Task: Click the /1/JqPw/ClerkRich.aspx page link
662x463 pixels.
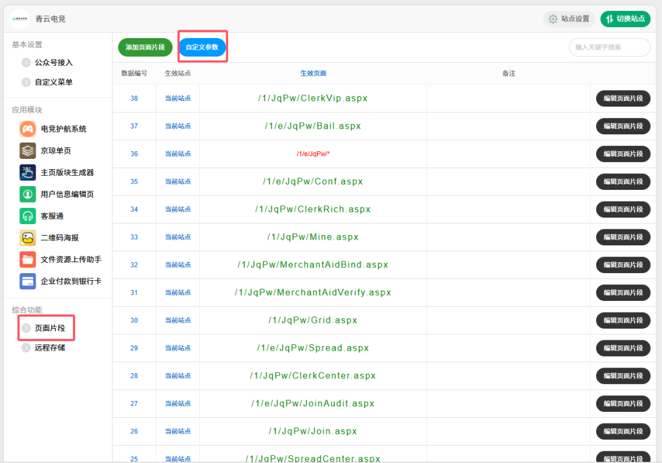Action: click(x=313, y=210)
